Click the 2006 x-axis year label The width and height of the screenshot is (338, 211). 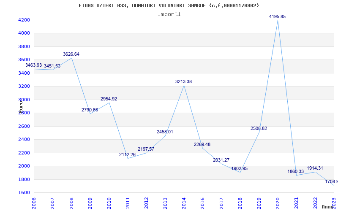34,203
